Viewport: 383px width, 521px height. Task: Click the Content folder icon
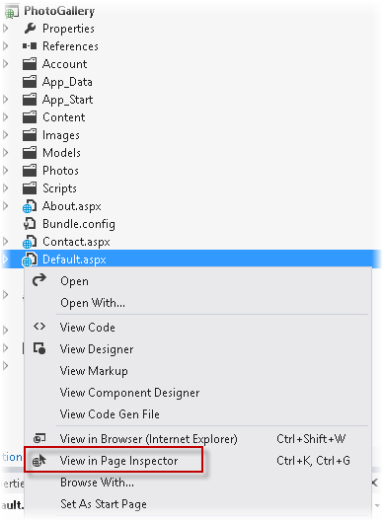coord(30,117)
